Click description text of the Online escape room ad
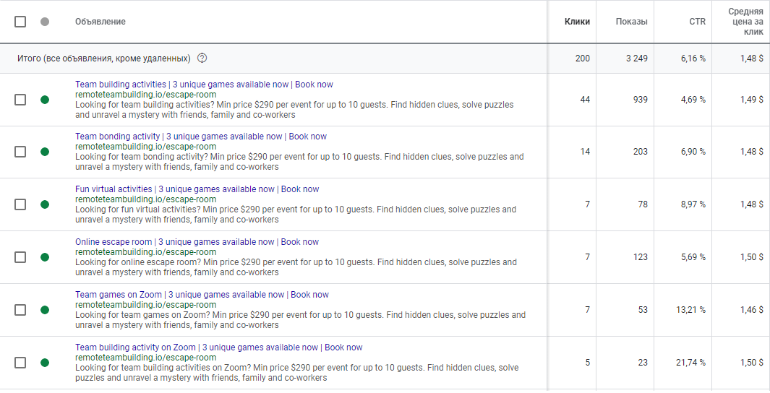Screen dimensions: 770x393 [296, 267]
